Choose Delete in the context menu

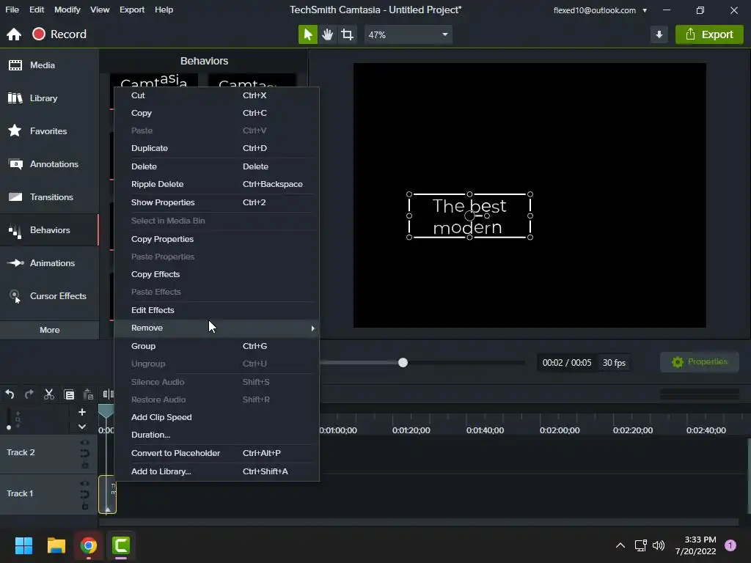[216, 166]
